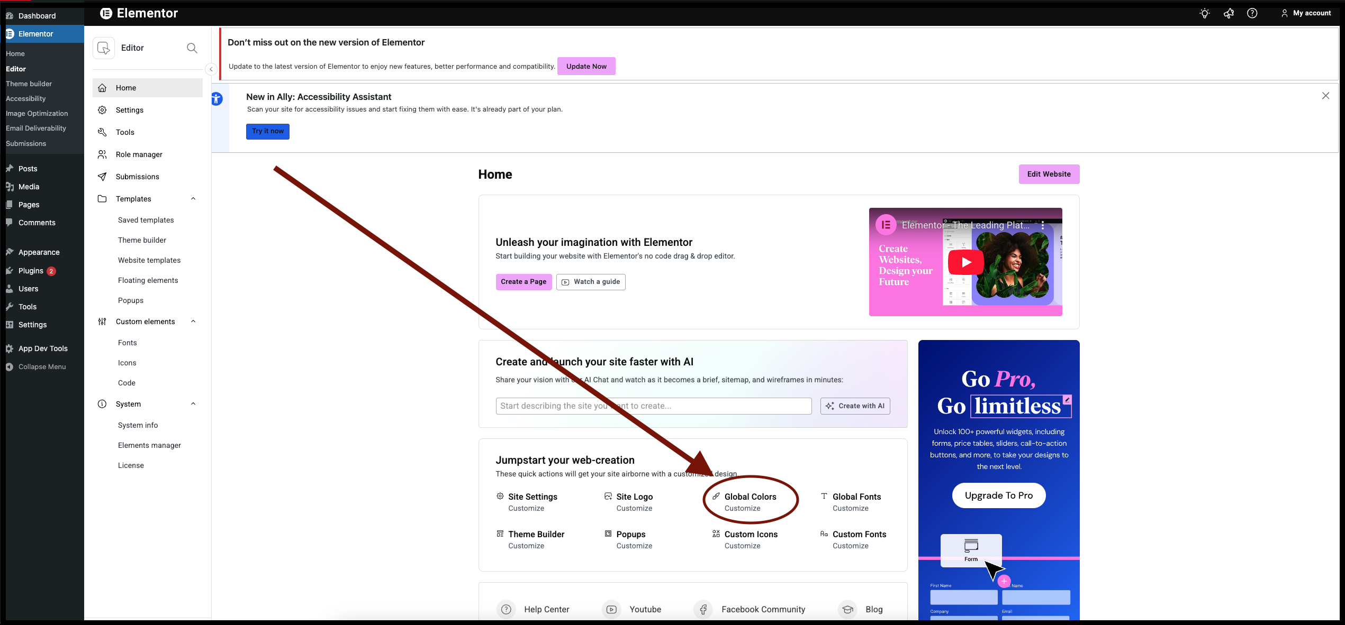Click Upgrade To Pro button
The width and height of the screenshot is (1345, 625).
(998, 495)
